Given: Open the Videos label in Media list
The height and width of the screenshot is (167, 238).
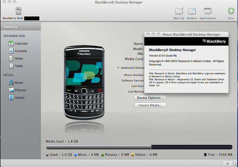Looking at the screenshot, I should point(20,97).
